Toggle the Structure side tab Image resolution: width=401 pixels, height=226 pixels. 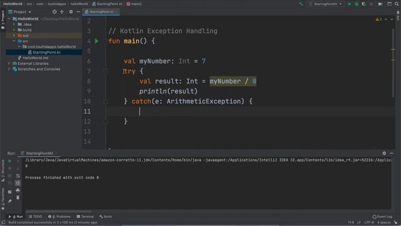pos(3,170)
